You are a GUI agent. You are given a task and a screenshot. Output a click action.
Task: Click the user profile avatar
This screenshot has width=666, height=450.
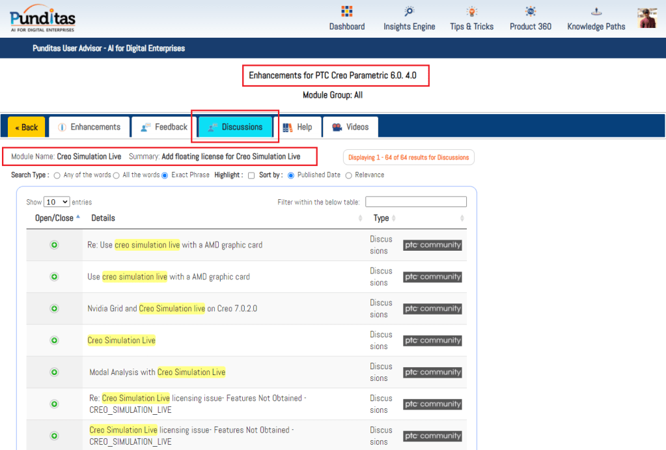coord(646,18)
